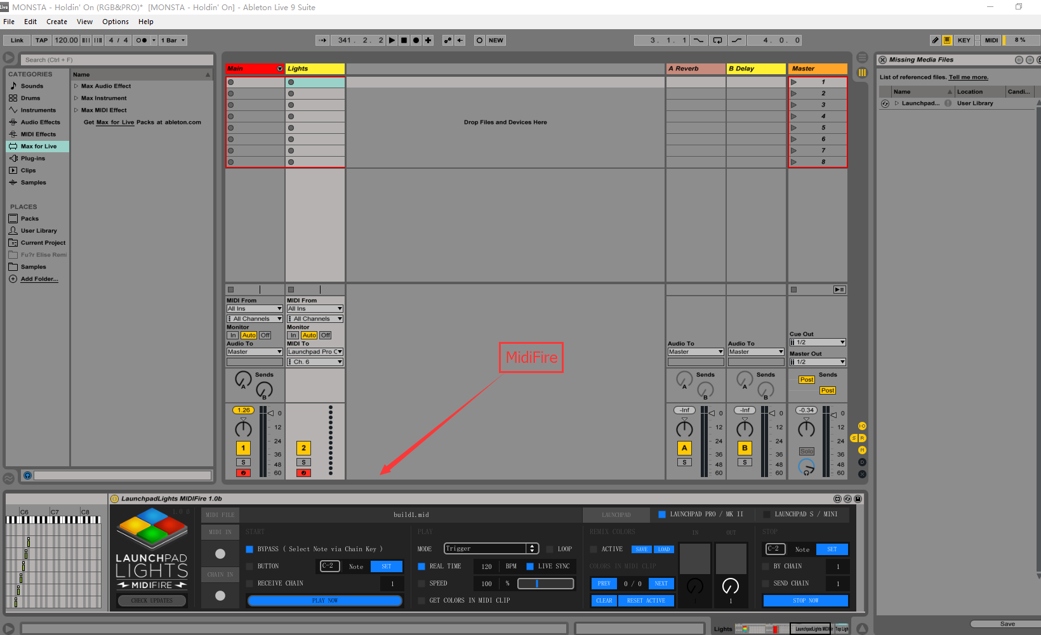
Task: Click Stop All Clips button in Master
Action: (x=793, y=289)
